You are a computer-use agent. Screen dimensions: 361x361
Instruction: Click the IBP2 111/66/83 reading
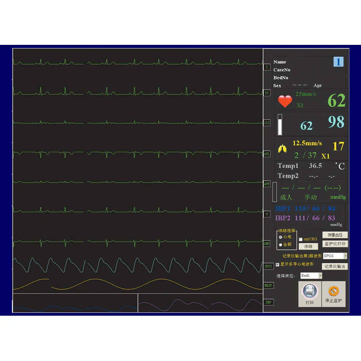[305, 218]
